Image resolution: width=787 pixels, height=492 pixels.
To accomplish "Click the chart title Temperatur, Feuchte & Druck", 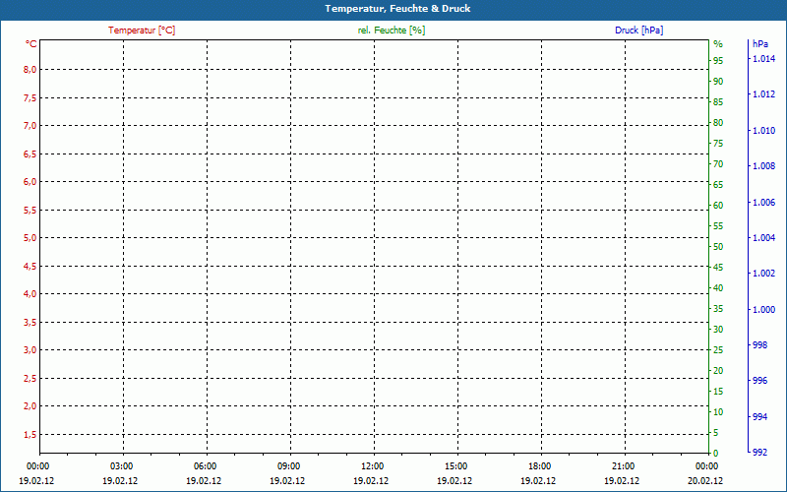I will pyautogui.click(x=397, y=9).
